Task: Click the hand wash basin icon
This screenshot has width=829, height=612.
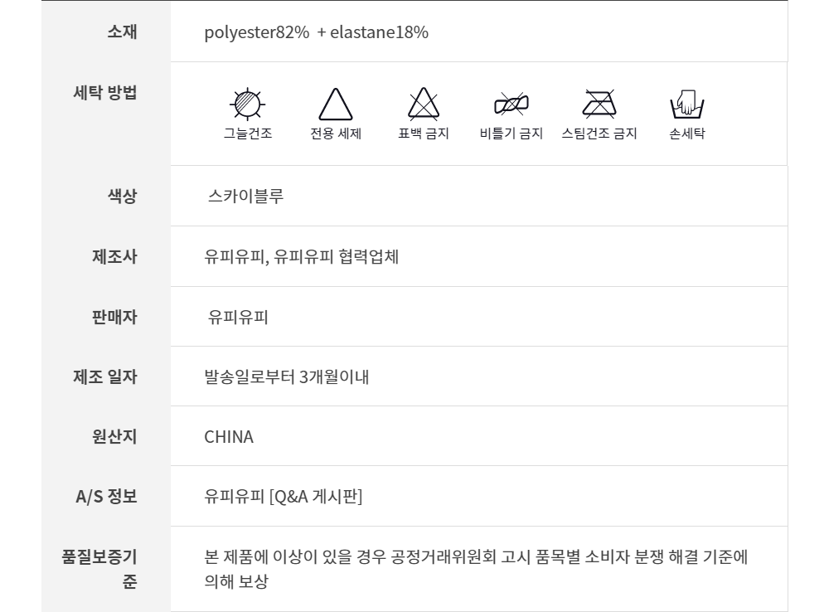Action: click(686, 104)
